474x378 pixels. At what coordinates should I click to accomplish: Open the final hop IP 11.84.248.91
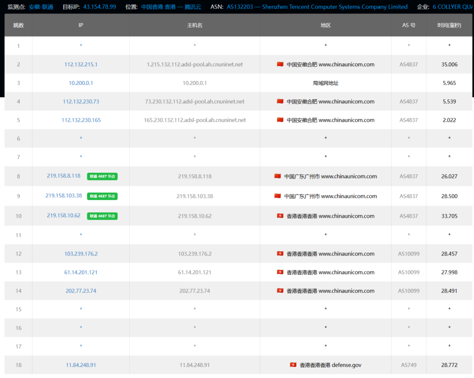tap(81, 365)
